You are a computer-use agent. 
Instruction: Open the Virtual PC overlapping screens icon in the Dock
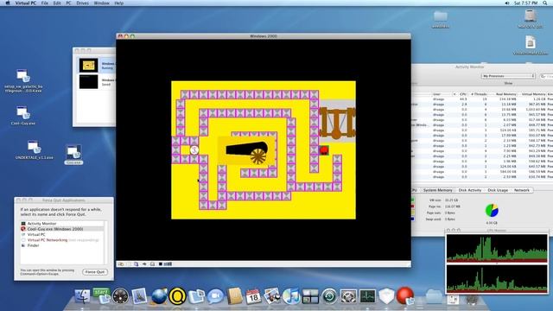click(x=196, y=296)
